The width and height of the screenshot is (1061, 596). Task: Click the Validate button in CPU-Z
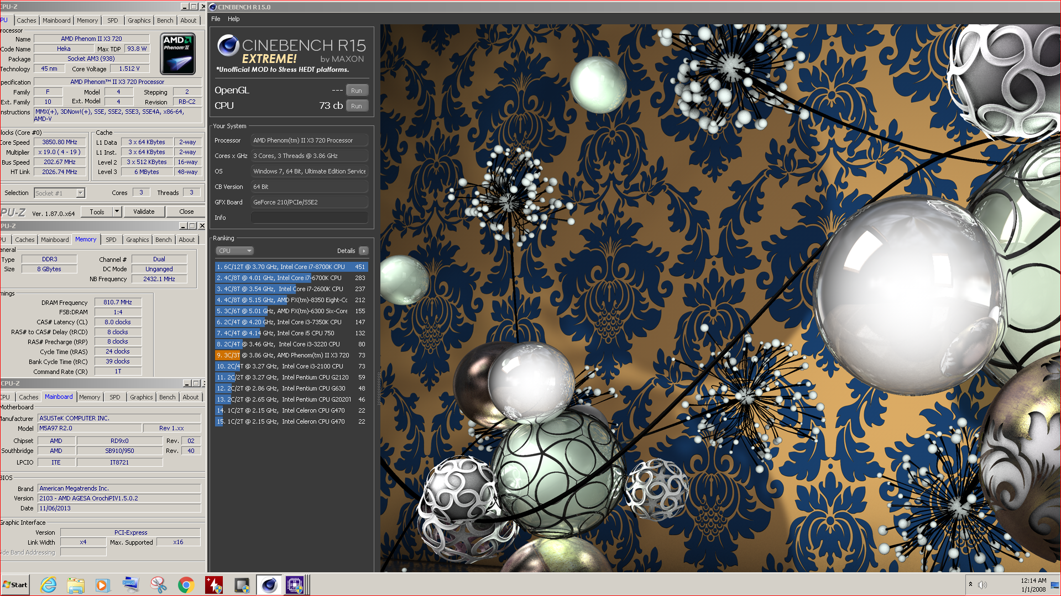(144, 212)
